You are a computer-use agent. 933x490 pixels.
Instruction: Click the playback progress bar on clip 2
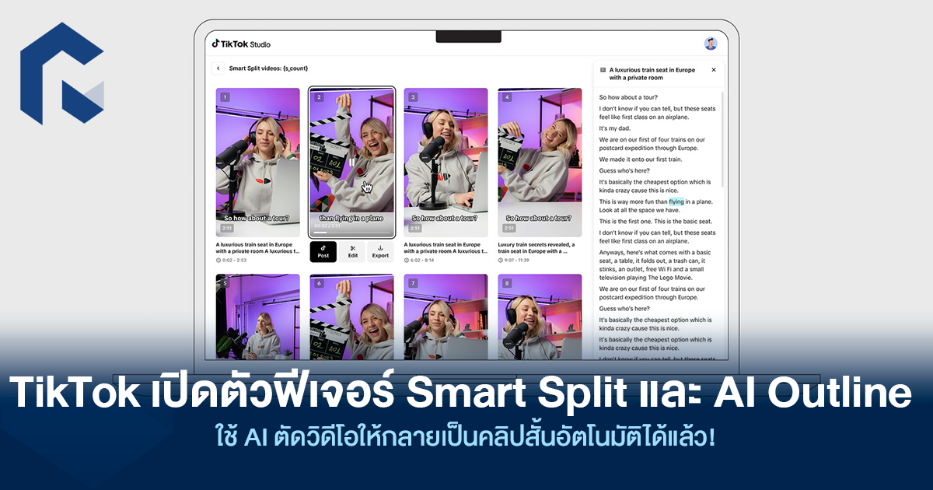[351, 233]
